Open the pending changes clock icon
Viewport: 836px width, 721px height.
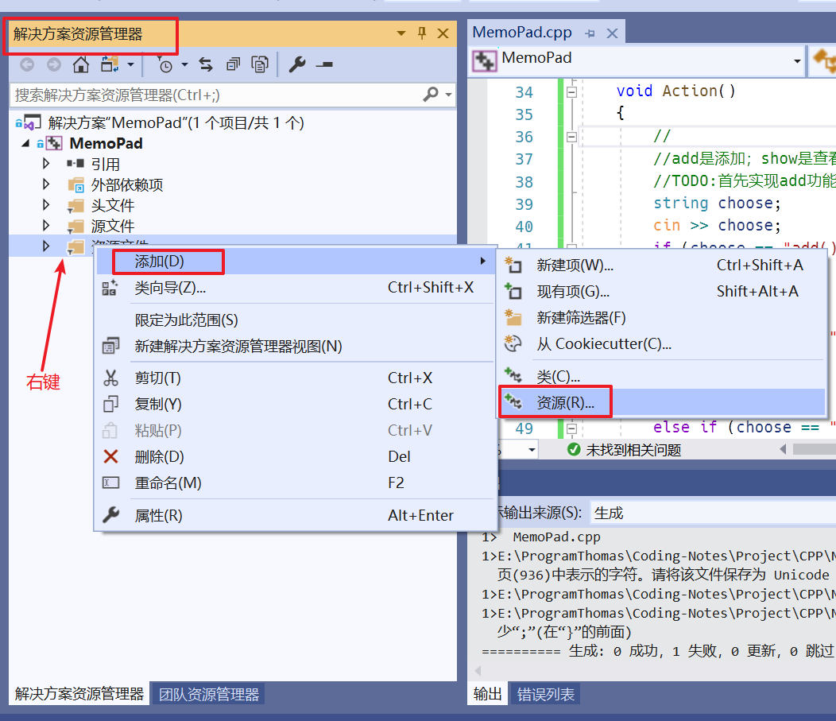pos(166,64)
